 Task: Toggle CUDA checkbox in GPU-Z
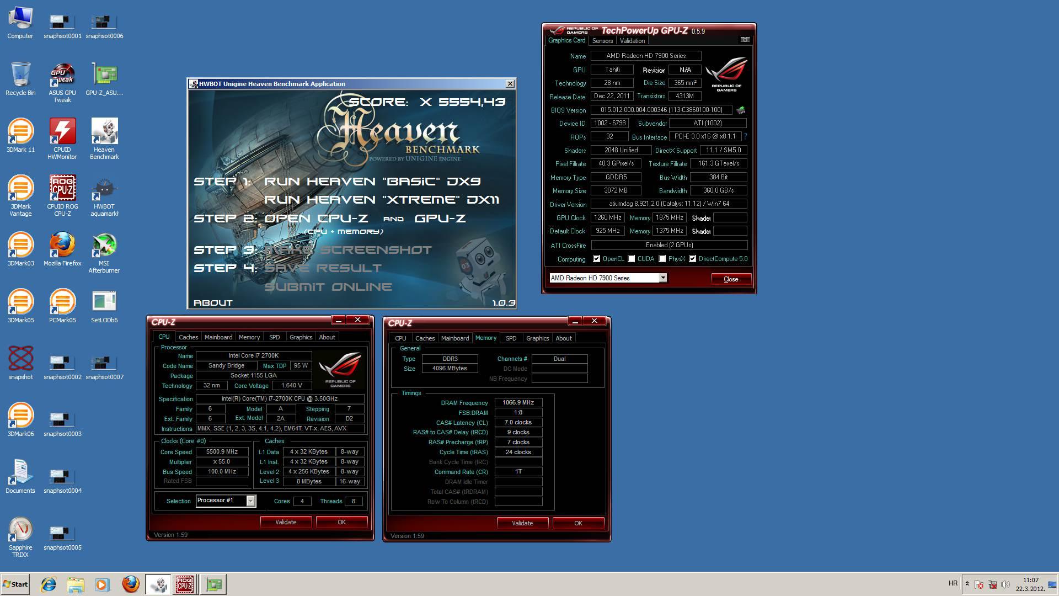point(632,259)
